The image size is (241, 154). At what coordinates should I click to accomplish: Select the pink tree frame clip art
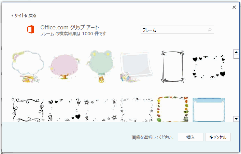click(x=65, y=67)
